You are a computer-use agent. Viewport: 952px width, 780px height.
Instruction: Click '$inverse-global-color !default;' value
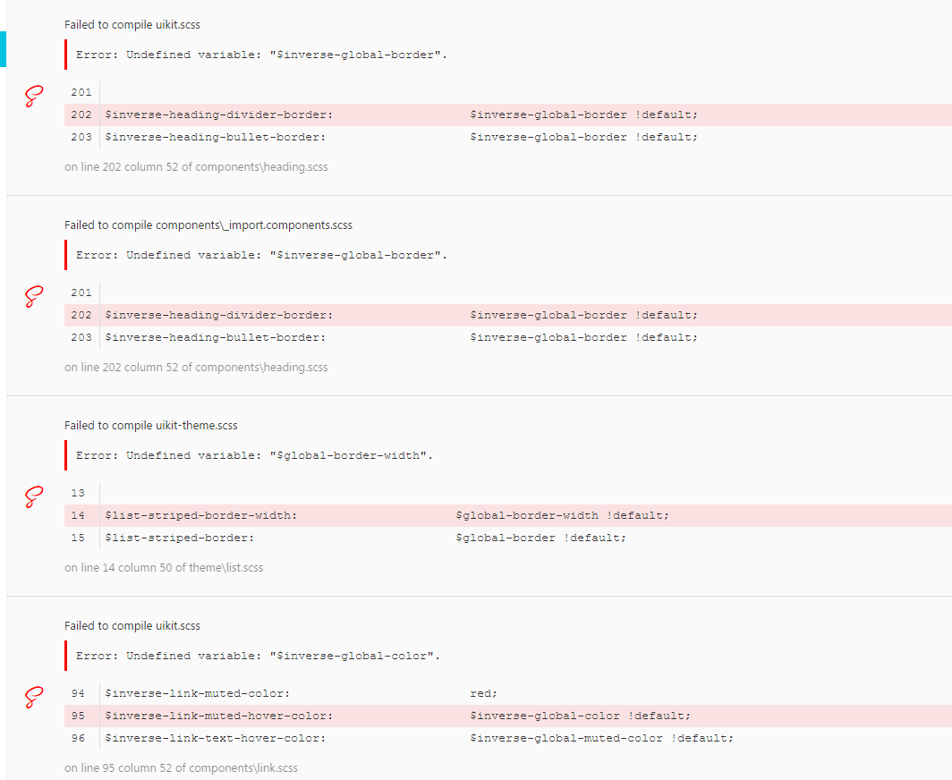581,716
